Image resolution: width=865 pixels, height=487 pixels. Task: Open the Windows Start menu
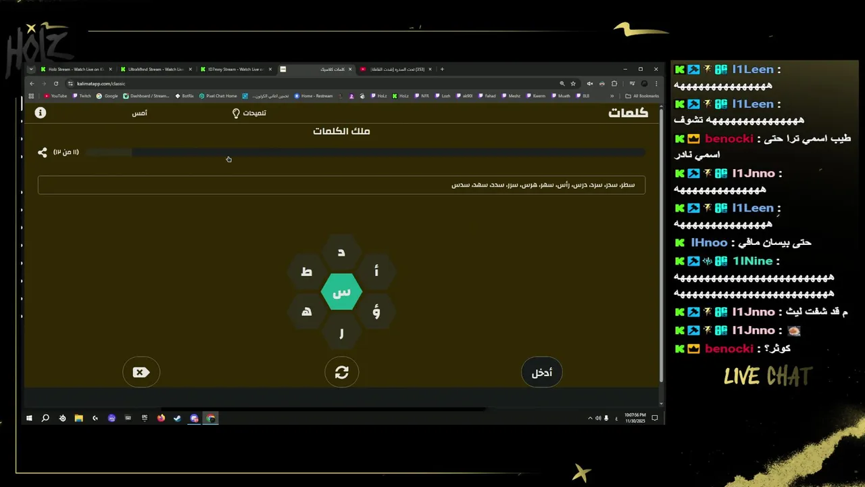29,418
